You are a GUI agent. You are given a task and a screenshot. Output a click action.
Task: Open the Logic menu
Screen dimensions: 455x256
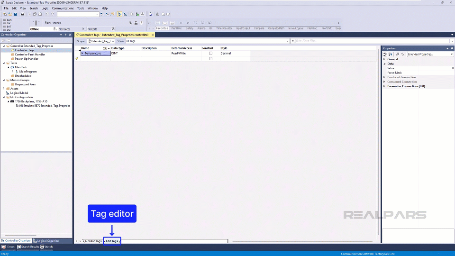coord(45,9)
